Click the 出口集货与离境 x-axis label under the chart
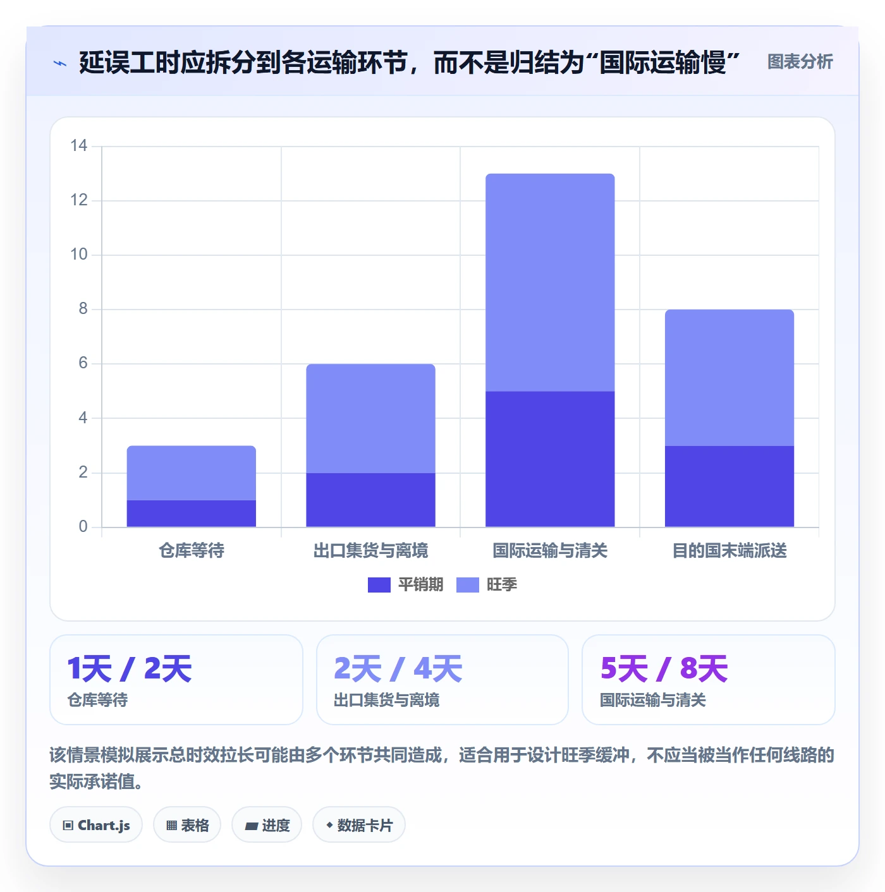Image resolution: width=885 pixels, height=892 pixels. click(x=371, y=551)
